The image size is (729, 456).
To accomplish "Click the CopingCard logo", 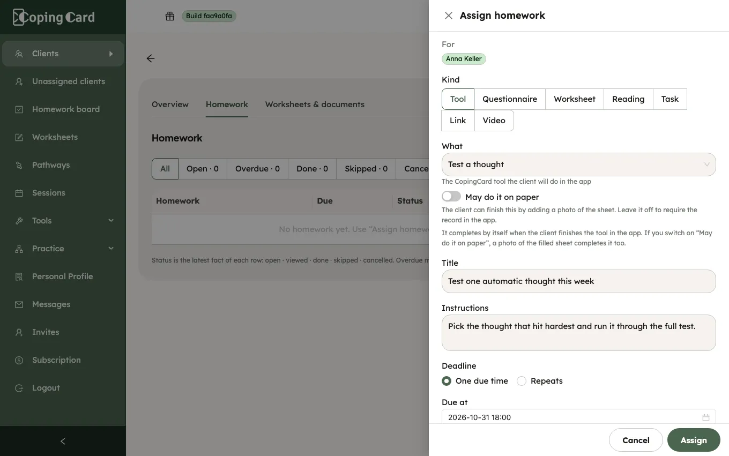I will coord(54,17).
